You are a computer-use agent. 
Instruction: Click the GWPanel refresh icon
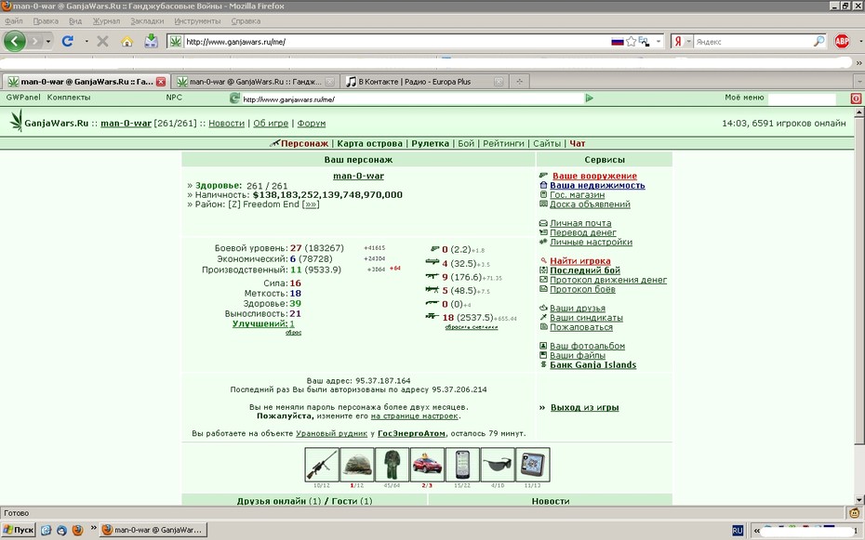(x=234, y=99)
